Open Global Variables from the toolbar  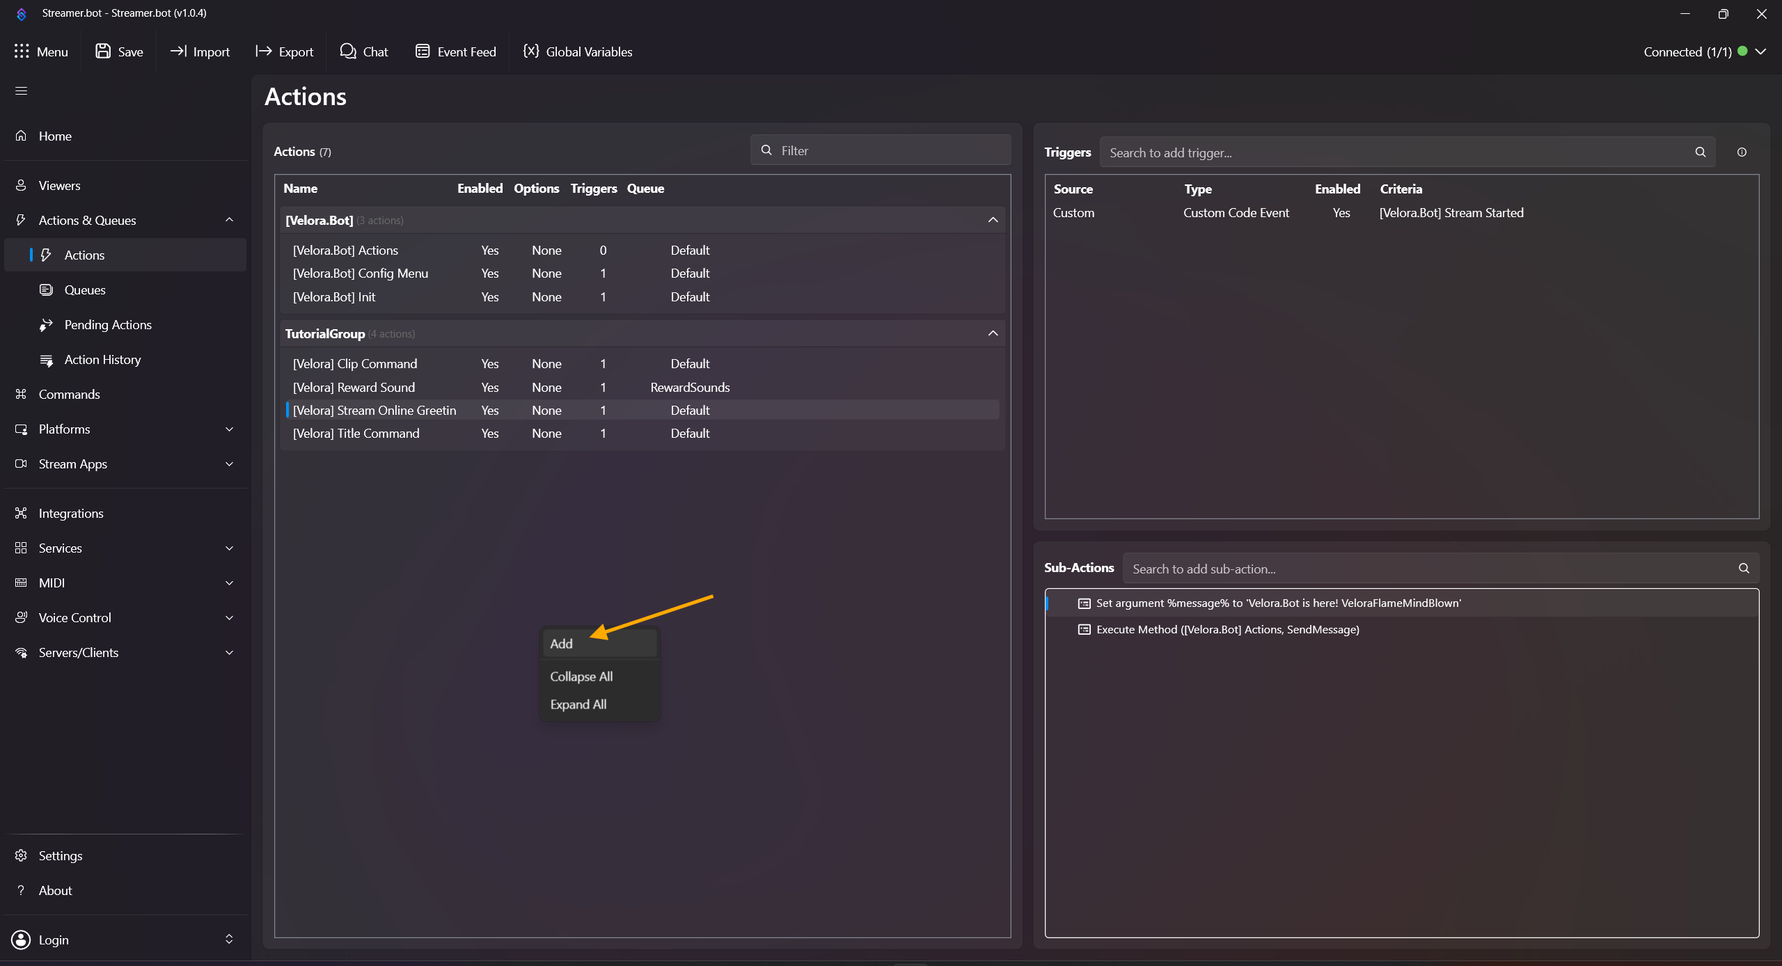pos(578,52)
